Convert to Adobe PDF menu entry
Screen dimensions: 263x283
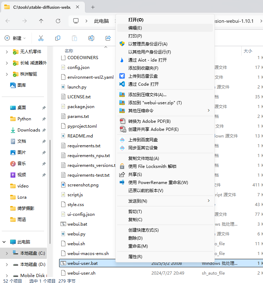[x=165, y=121]
